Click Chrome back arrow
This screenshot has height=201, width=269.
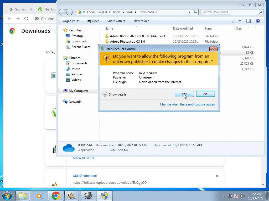tap(10, 19)
